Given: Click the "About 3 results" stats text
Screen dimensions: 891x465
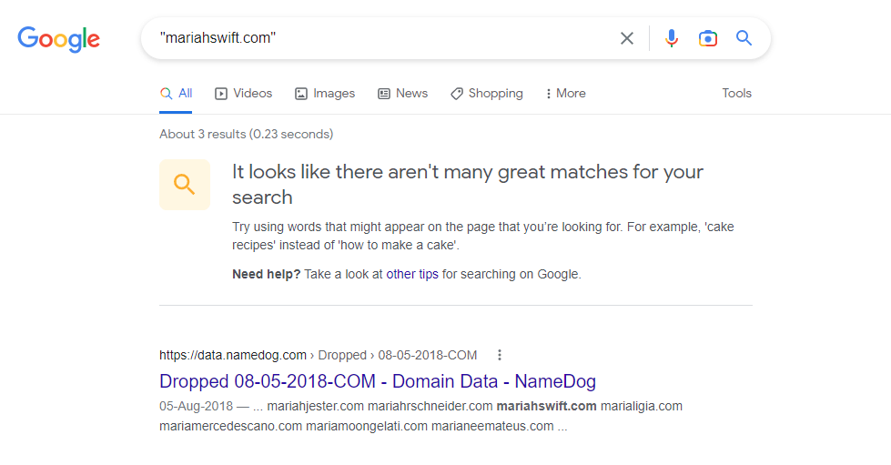Looking at the screenshot, I should (246, 134).
